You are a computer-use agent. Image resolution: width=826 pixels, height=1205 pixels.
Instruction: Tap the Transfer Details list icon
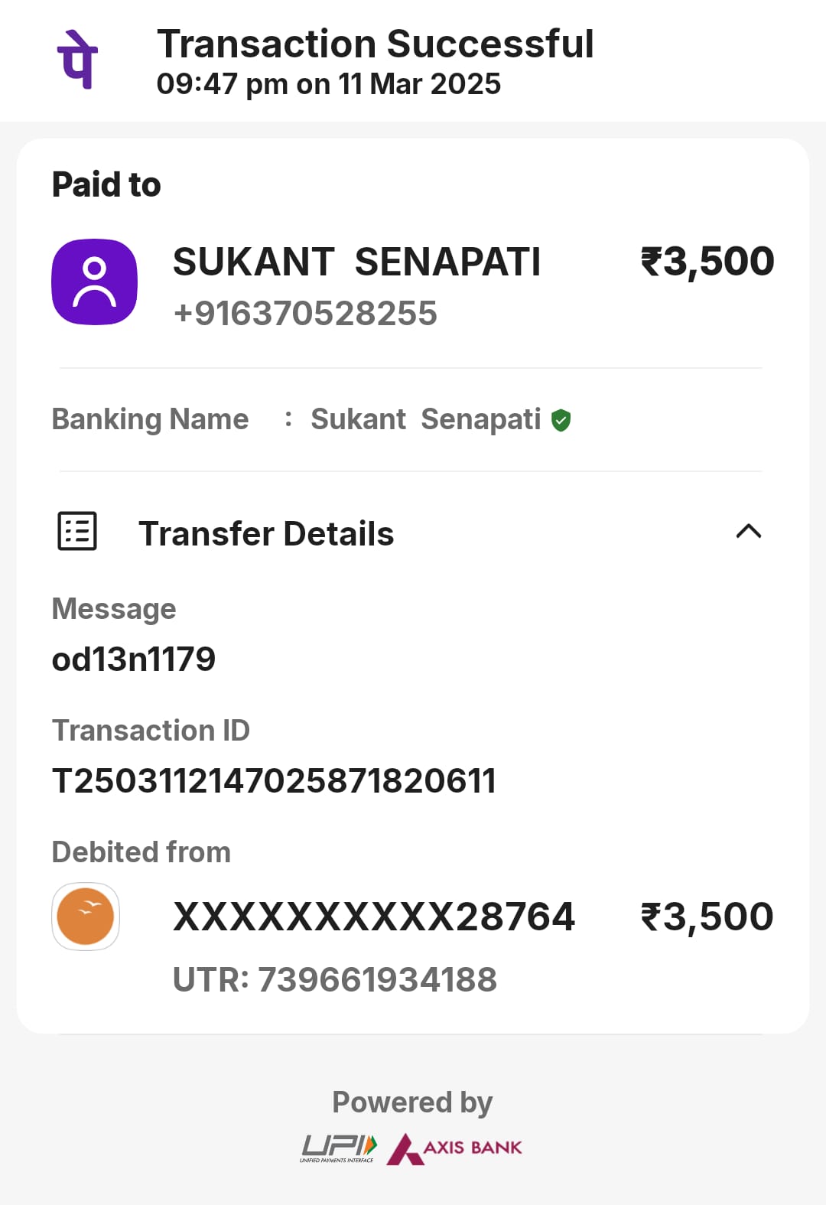tap(77, 531)
